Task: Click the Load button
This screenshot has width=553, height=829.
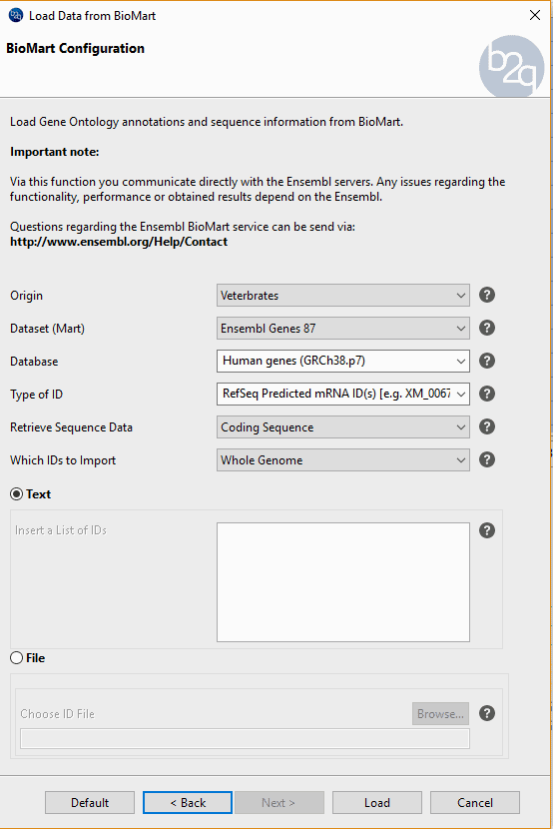Action: click(x=377, y=803)
